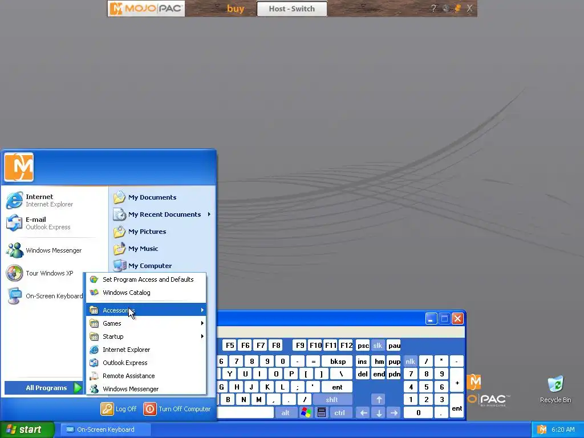Click the letter K key
This screenshot has width=584, height=438.
coord(267,387)
